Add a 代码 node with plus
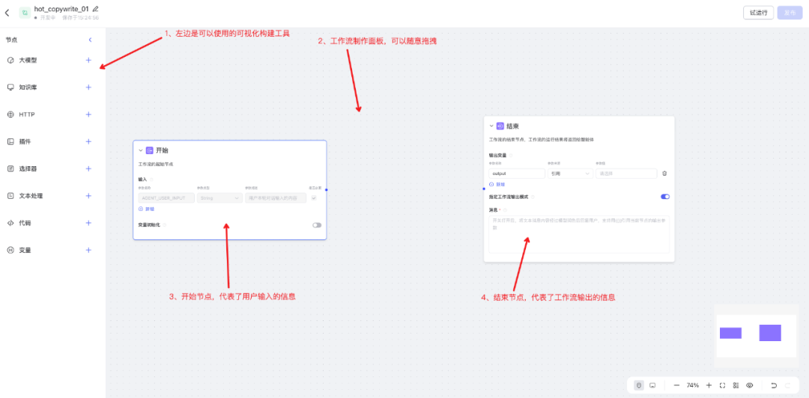Screen dimensions: 809x398 [x=88, y=223]
